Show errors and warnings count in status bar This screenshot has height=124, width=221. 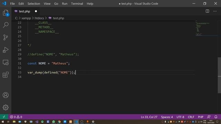[x=16, y=117]
